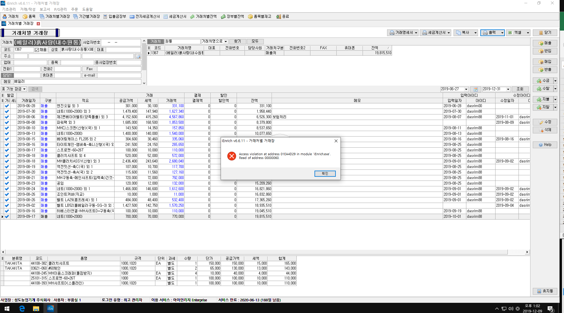The height and width of the screenshot is (313, 564).
Task: Click the address lookup icon beside 주소
Action: tap(138, 56)
